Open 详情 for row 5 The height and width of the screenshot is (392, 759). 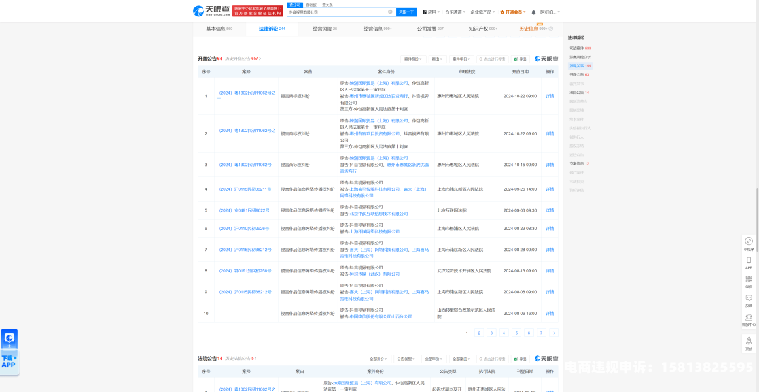[550, 210]
